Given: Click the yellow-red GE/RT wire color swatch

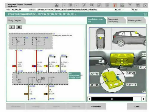Looking at the screenshot, I should point(46,66).
